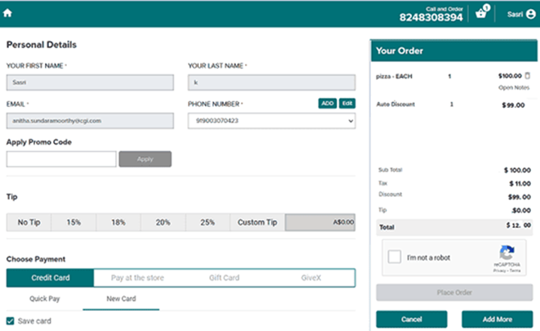Select the 18% tip option

[118, 222]
